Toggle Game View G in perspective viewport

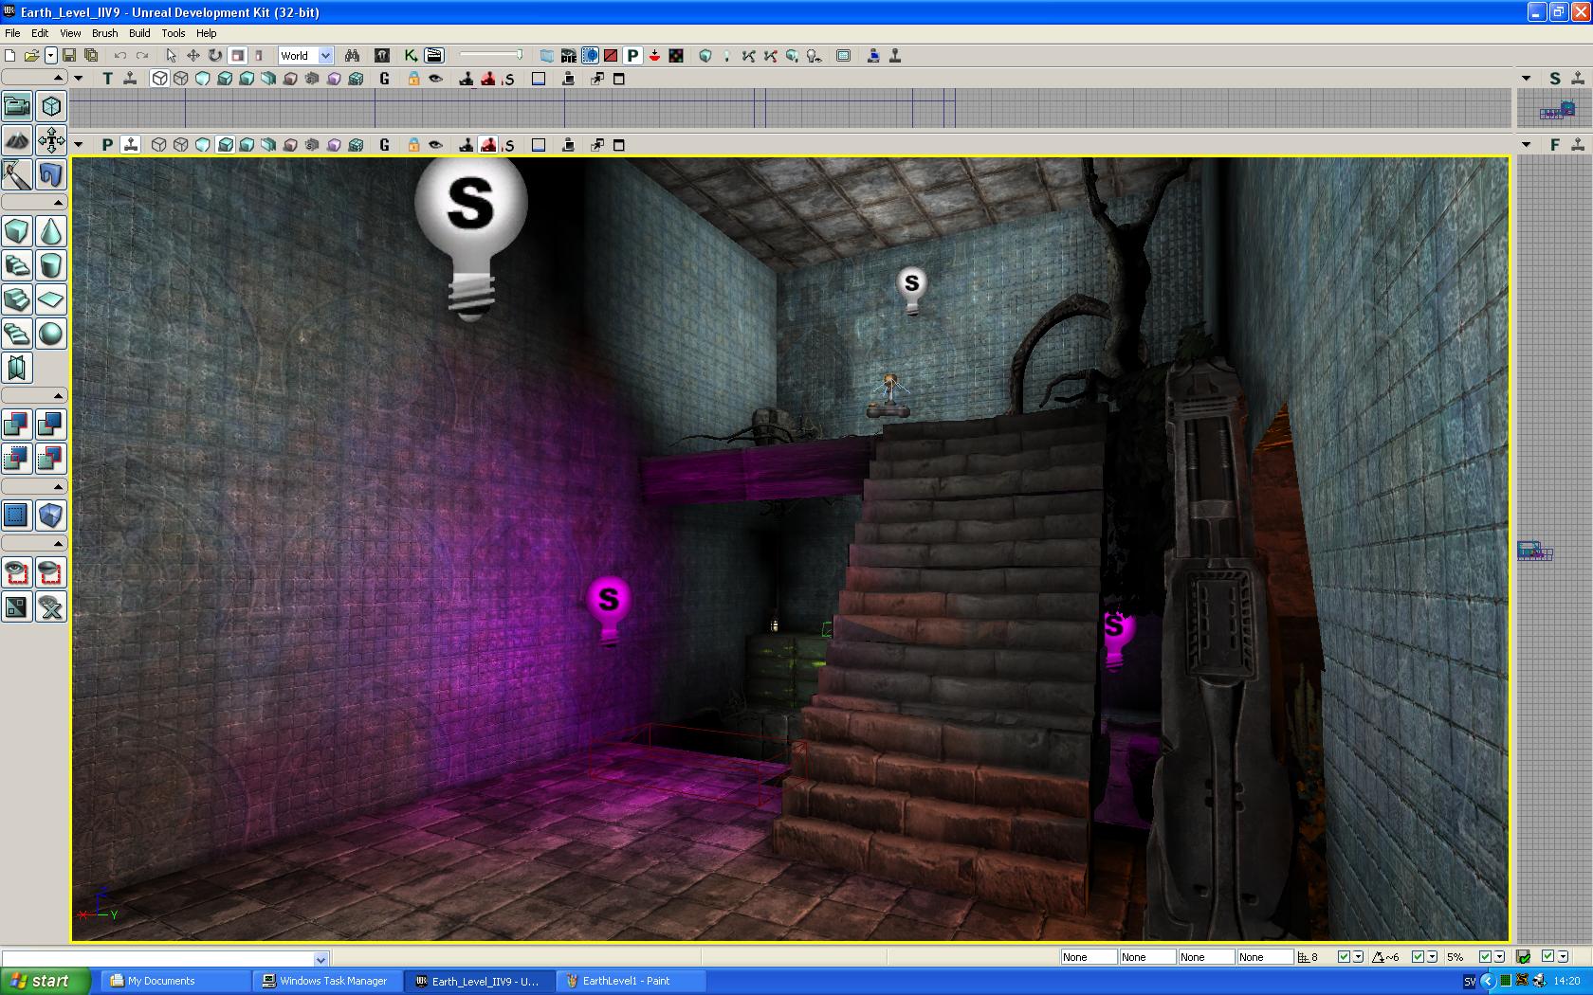point(384,145)
